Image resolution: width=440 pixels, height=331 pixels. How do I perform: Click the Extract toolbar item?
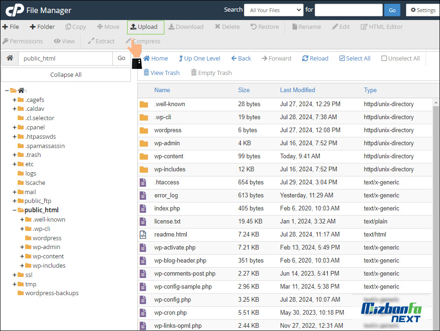click(101, 41)
